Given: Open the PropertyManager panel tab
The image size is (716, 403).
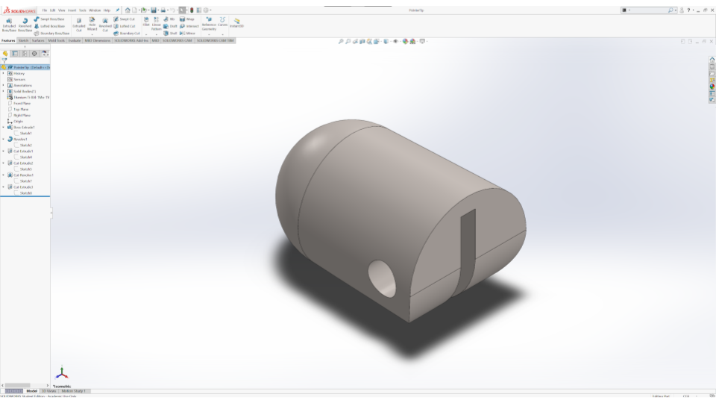Looking at the screenshot, I should tap(15, 53).
